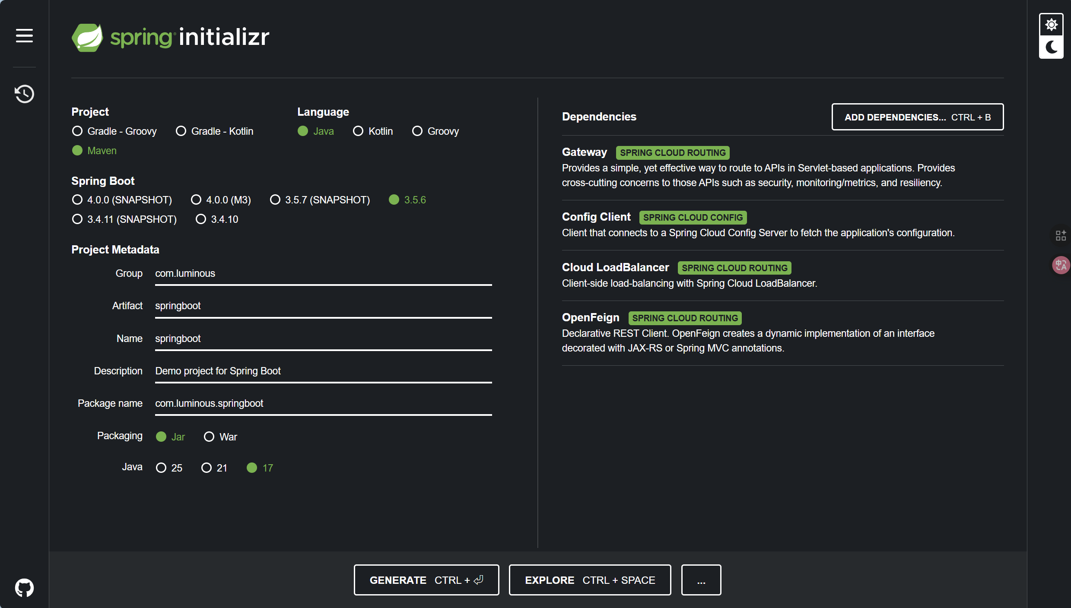This screenshot has width=1071, height=608.
Task: Click the Explore button
Action: [590, 580]
